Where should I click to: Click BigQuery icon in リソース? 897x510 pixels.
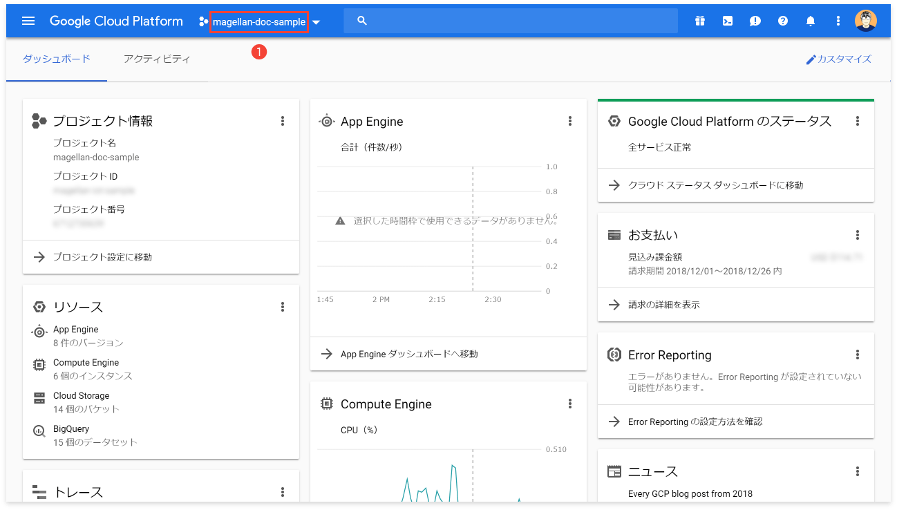[x=39, y=431]
